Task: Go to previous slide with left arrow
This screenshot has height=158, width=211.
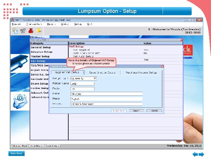Action: pos(195,154)
